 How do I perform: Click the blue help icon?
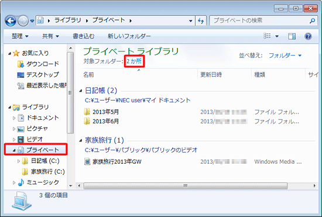pos(308,36)
